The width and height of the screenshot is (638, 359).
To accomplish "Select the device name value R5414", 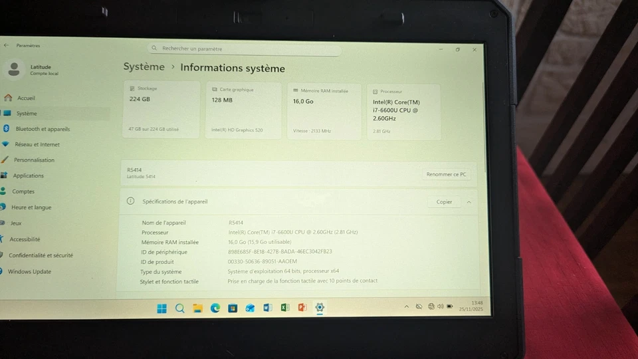I will coord(235,223).
